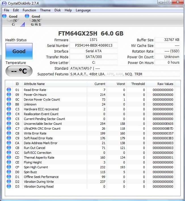This screenshot has width=185, height=201.
Task: Select the 'Spin High Current' attribute name
Action: 36,167
